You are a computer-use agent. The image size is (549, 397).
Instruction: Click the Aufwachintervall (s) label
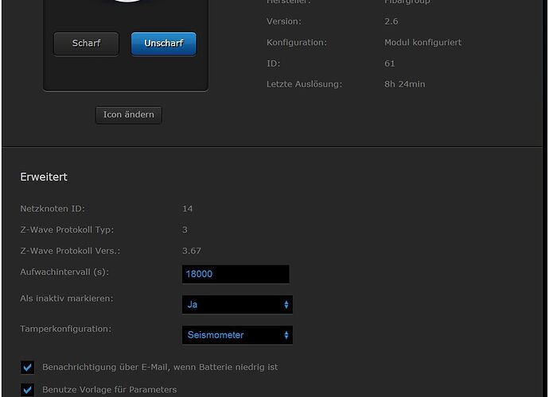click(64, 272)
